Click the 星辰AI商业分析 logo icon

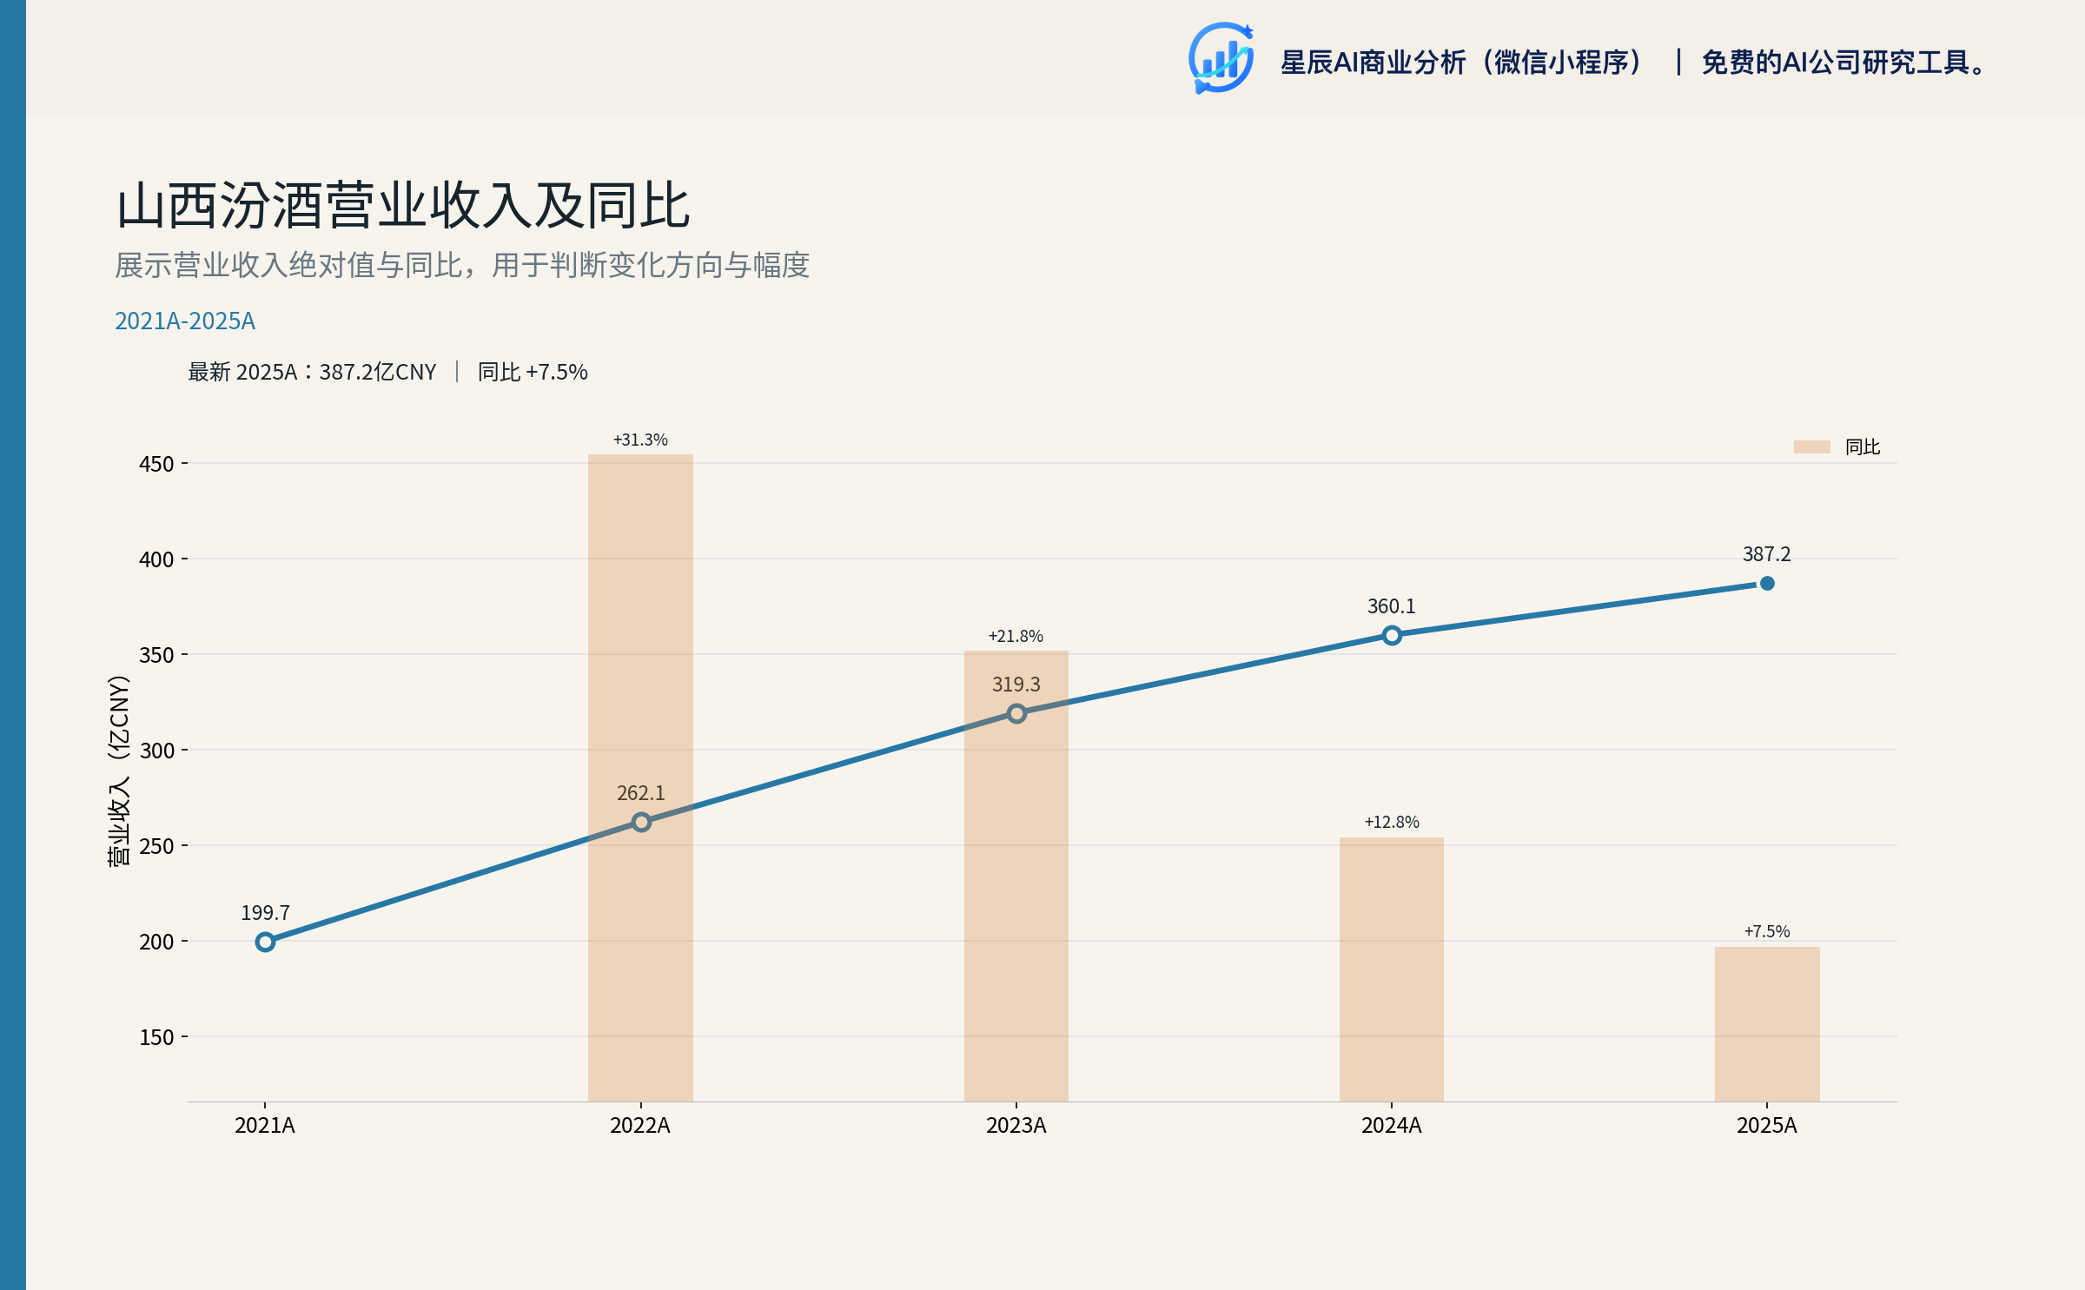click(x=1221, y=58)
